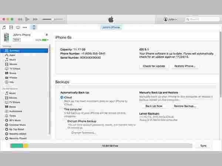
Task: Eject John's iPhone using the eject icon
Action: click(47, 35)
